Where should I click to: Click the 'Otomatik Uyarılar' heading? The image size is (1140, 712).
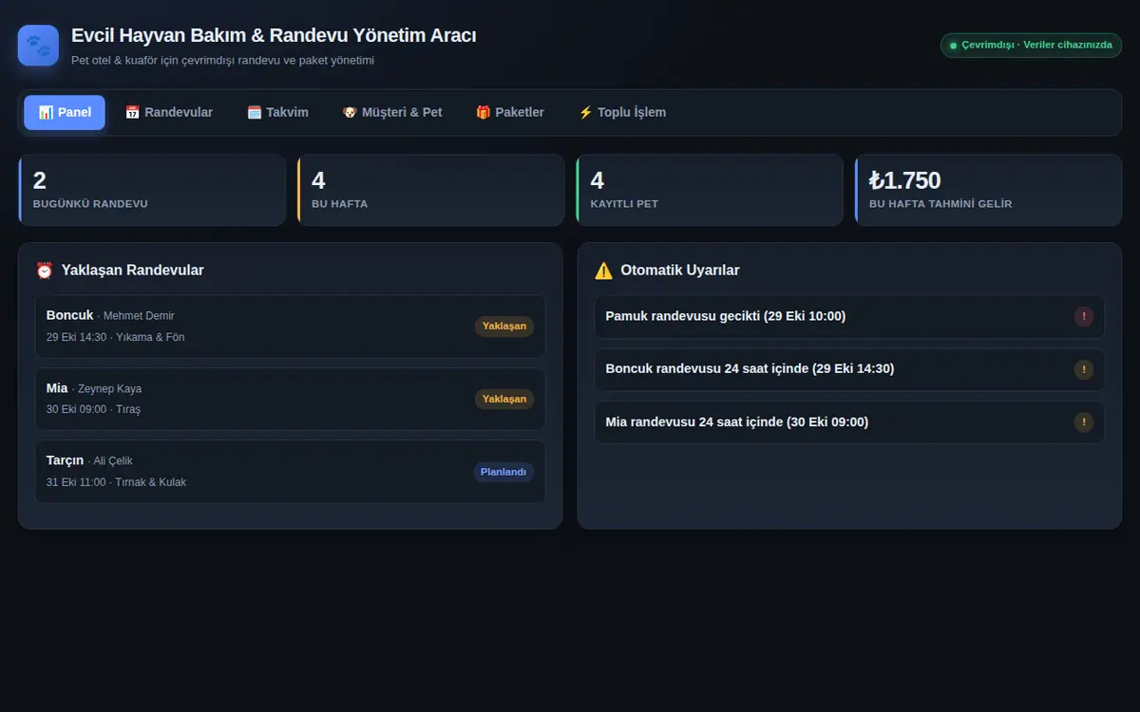tap(680, 271)
